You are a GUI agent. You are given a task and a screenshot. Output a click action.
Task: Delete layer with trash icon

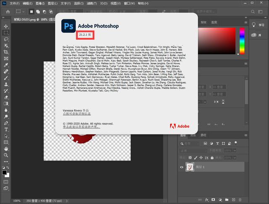240,200
